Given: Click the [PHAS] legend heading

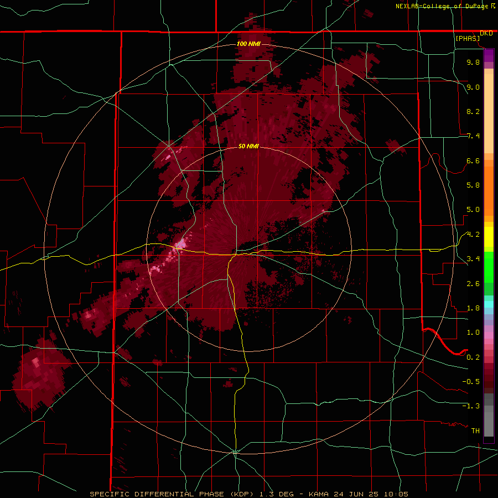Looking at the screenshot, I should point(468,39).
